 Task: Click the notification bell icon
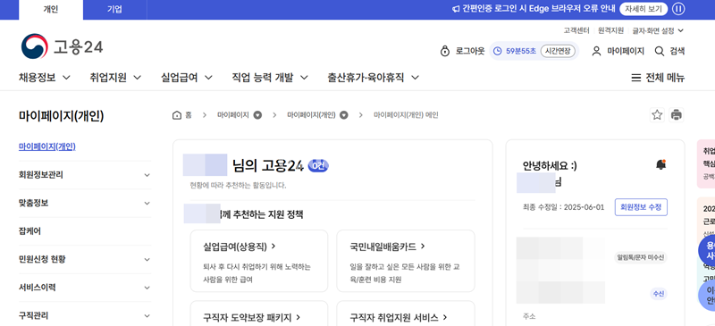(x=660, y=164)
